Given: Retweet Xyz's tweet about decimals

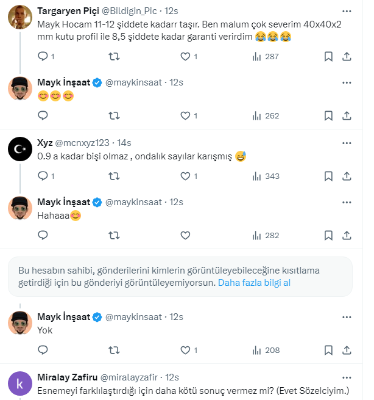Looking at the screenshot, I should [113, 176].
